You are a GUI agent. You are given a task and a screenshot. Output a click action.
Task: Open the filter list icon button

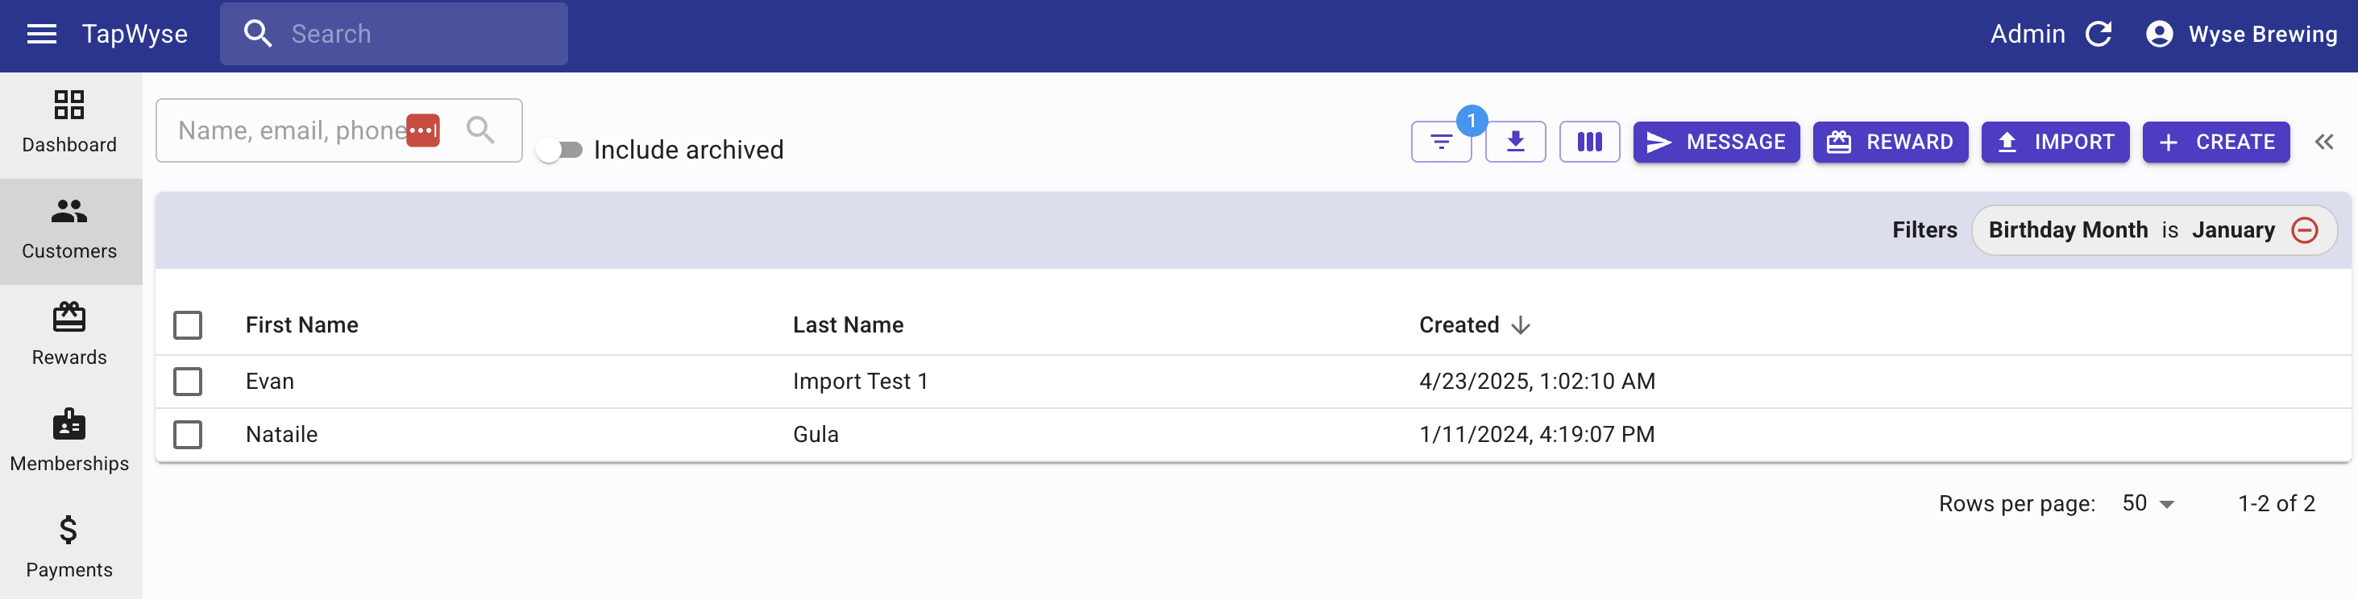pyautogui.click(x=1441, y=143)
